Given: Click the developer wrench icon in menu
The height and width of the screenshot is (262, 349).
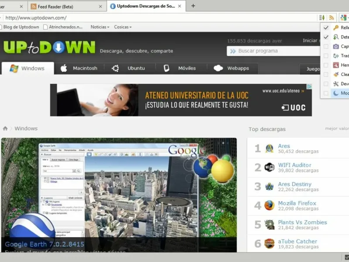Looking at the screenshot, I should tap(336, 84).
